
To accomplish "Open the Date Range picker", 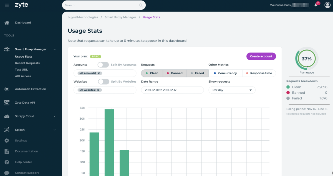I will (x=172, y=90).
